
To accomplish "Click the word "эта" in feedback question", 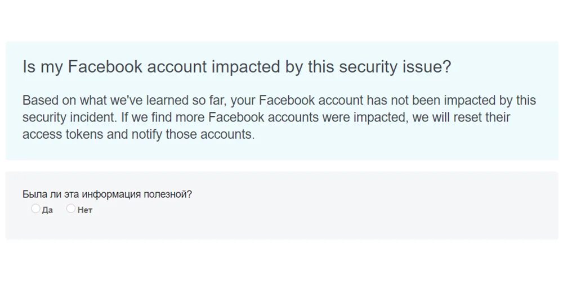I will tap(70, 194).
